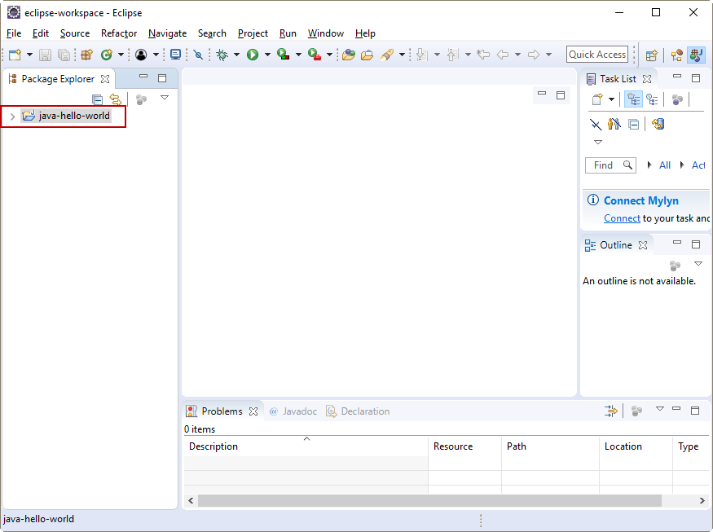Click Synchronize Changed icon in Task List
713x532 pixels.
[658, 124]
